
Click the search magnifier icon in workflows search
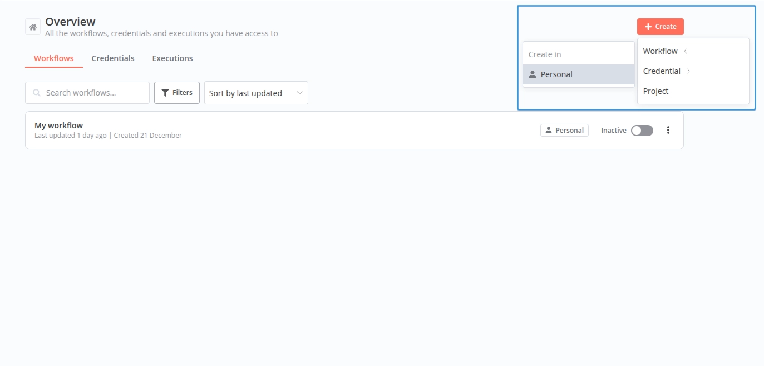click(37, 93)
